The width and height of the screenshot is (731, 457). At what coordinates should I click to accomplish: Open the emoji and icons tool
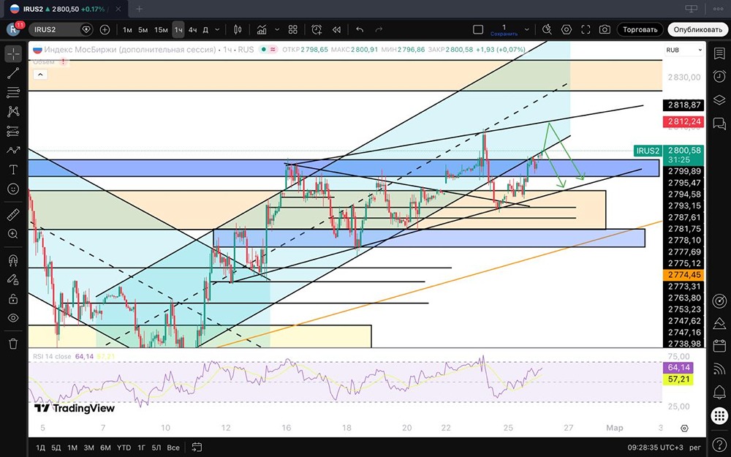(x=13, y=189)
